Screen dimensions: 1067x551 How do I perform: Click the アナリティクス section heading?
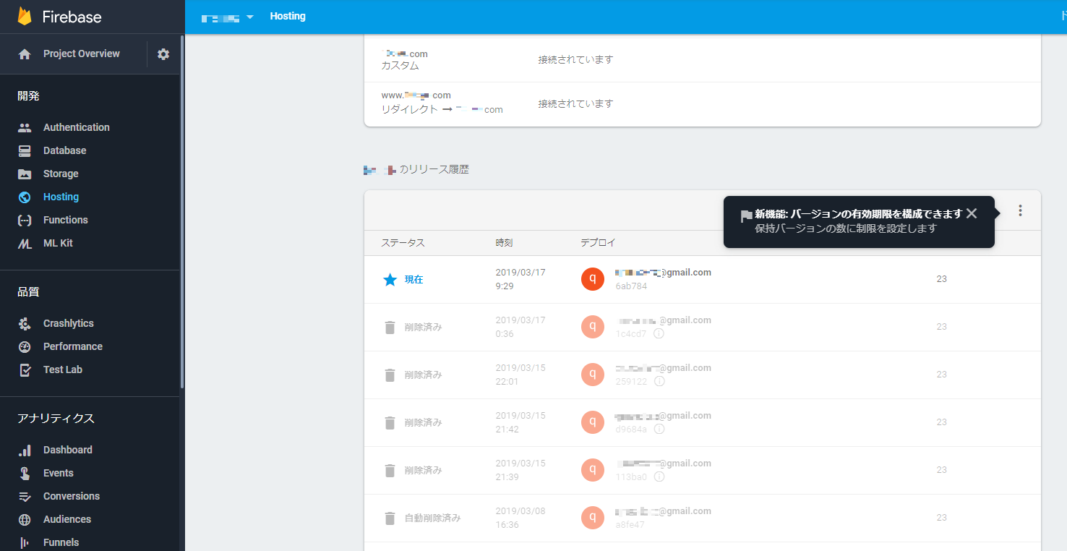56,419
